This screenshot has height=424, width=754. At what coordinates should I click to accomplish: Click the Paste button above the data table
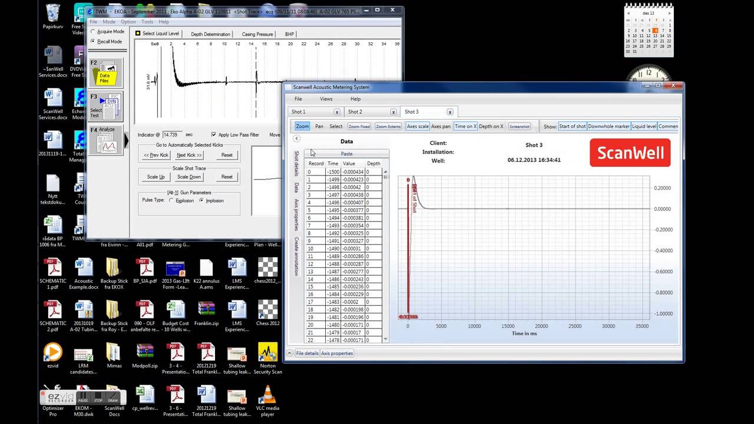(x=346, y=154)
